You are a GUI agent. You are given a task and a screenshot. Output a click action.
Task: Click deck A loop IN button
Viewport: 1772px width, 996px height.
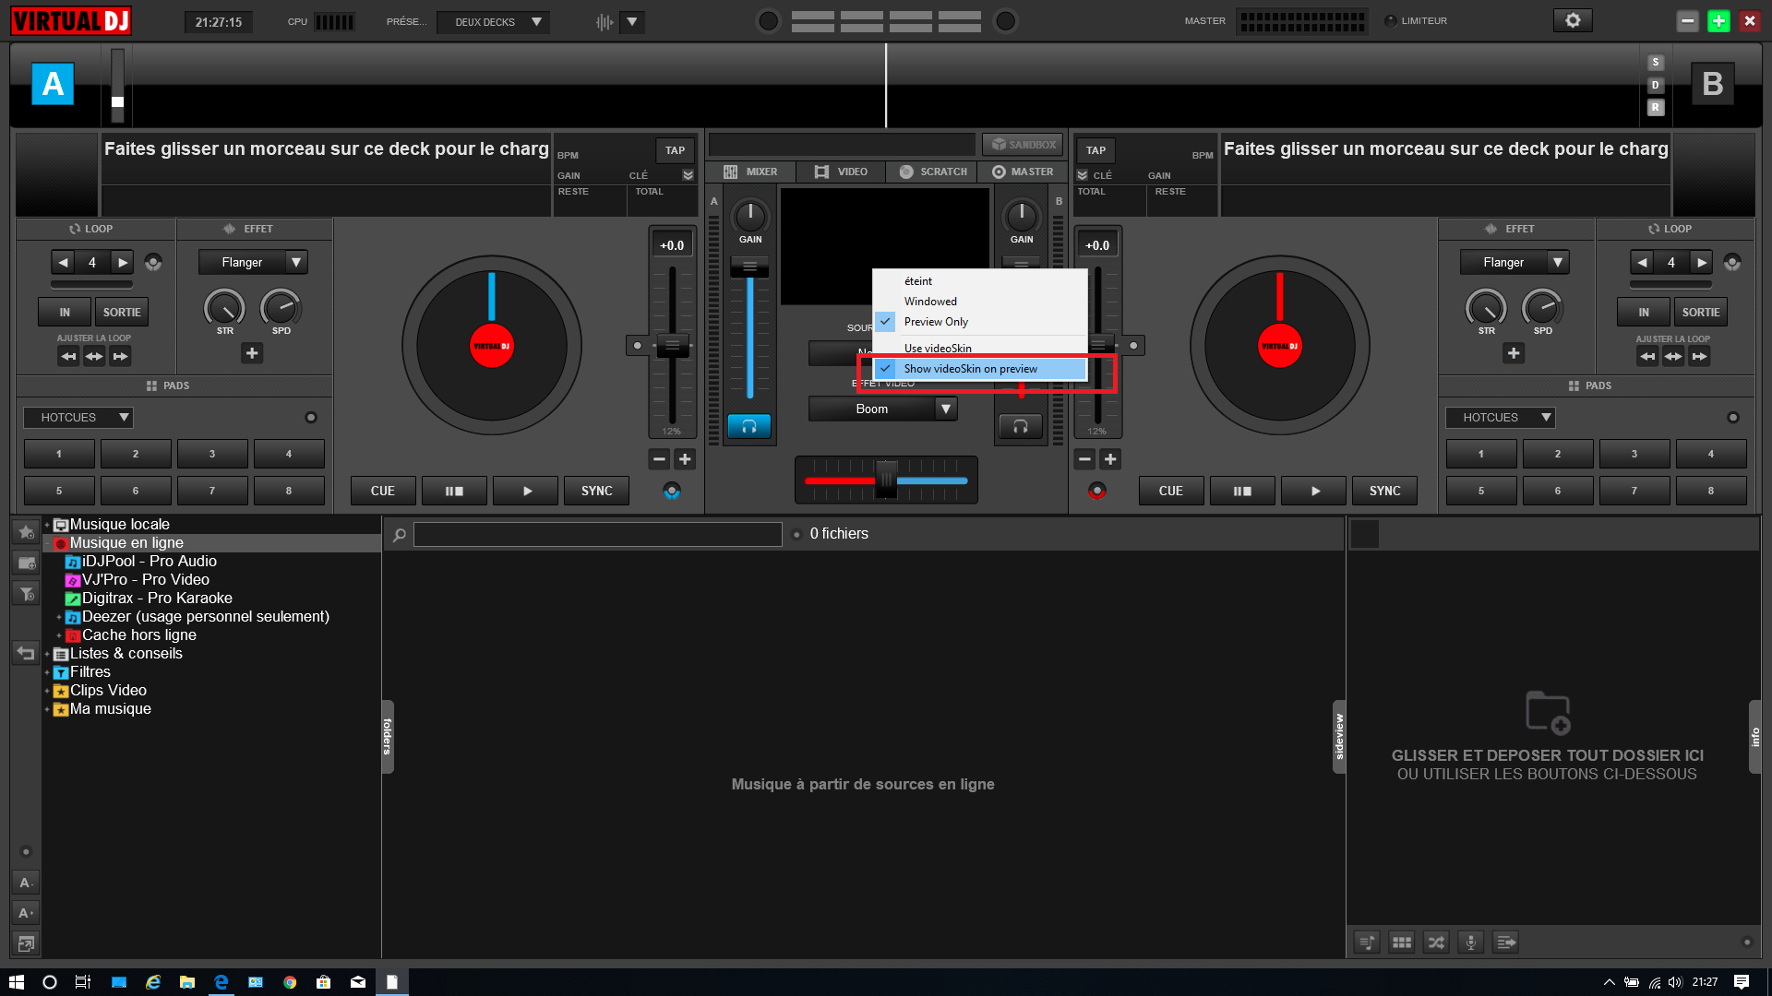65,313
